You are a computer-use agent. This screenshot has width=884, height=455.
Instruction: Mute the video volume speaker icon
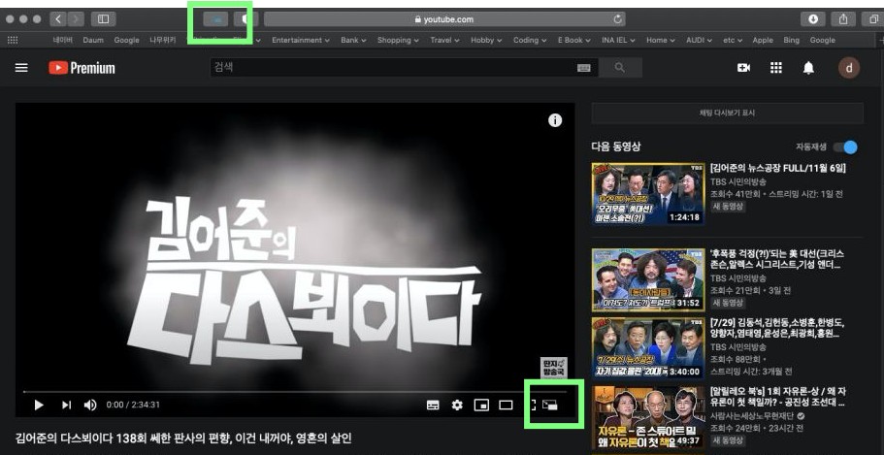tap(90, 405)
